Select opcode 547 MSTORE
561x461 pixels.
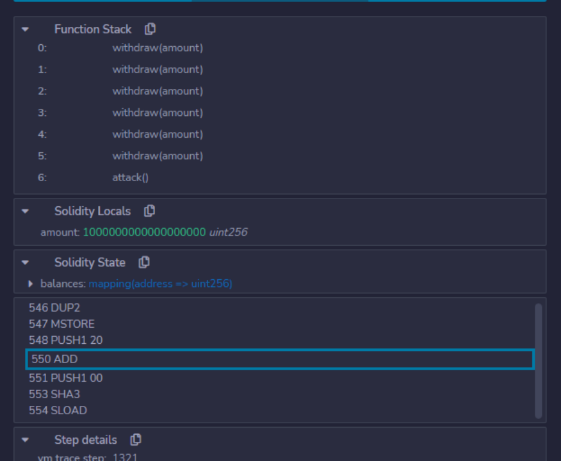tap(61, 324)
